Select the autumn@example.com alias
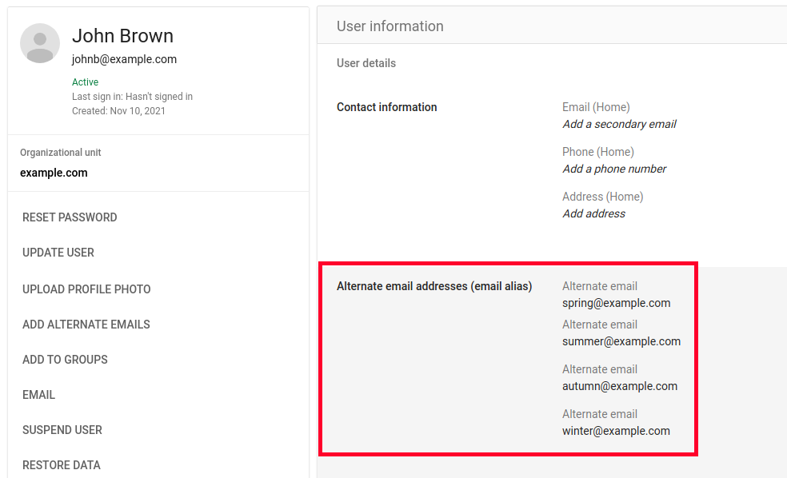The image size is (787, 478). (x=620, y=386)
